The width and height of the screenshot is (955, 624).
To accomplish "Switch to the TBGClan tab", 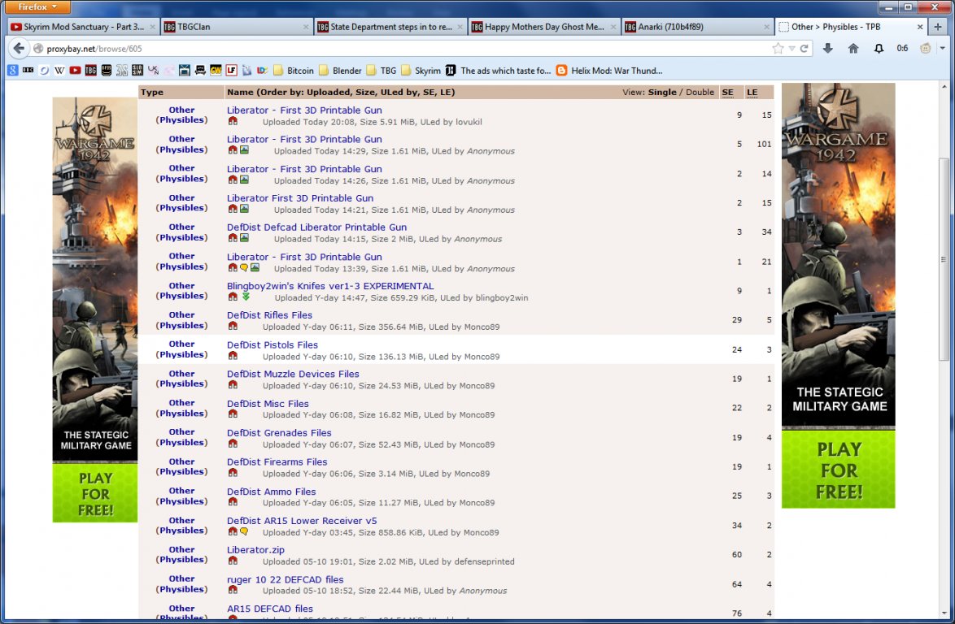I will pyautogui.click(x=237, y=27).
